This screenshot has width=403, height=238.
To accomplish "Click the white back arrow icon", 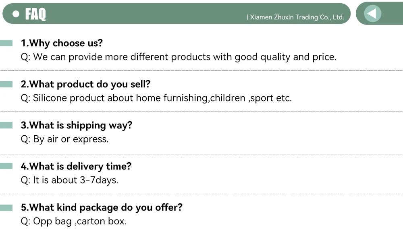I will click(372, 14).
